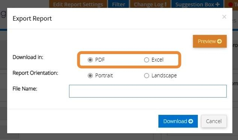Focus the File Name text field
238x140 pixels.
coord(148,91)
